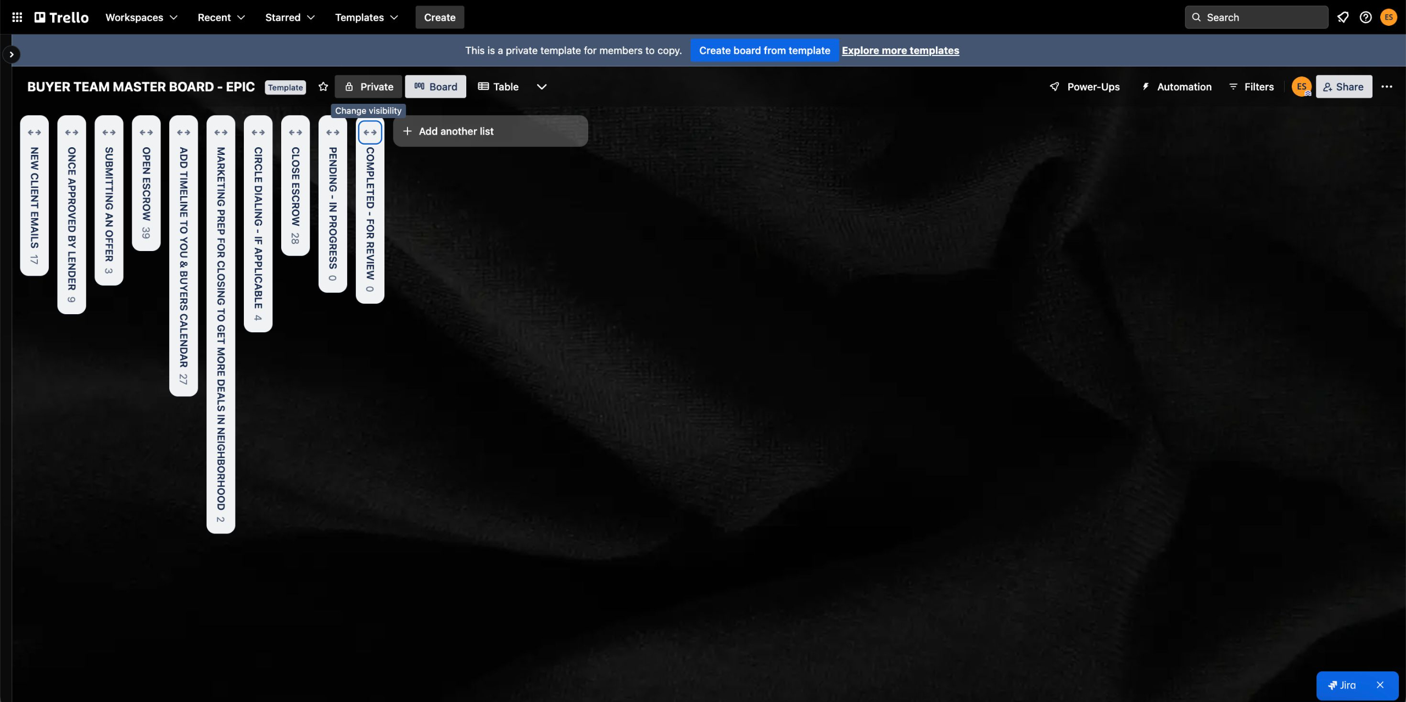The height and width of the screenshot is (702, 1406).
Task: Open notifications bell icon
Action: 1343,17
